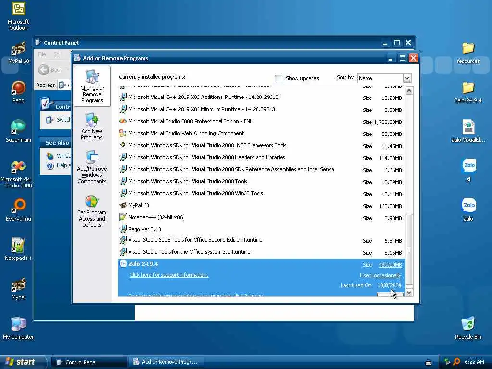The height and width of the screenshot is (369, 492).
Task: Select MyPal 68 desktop shortcut
Action: [x=18, y=53]
